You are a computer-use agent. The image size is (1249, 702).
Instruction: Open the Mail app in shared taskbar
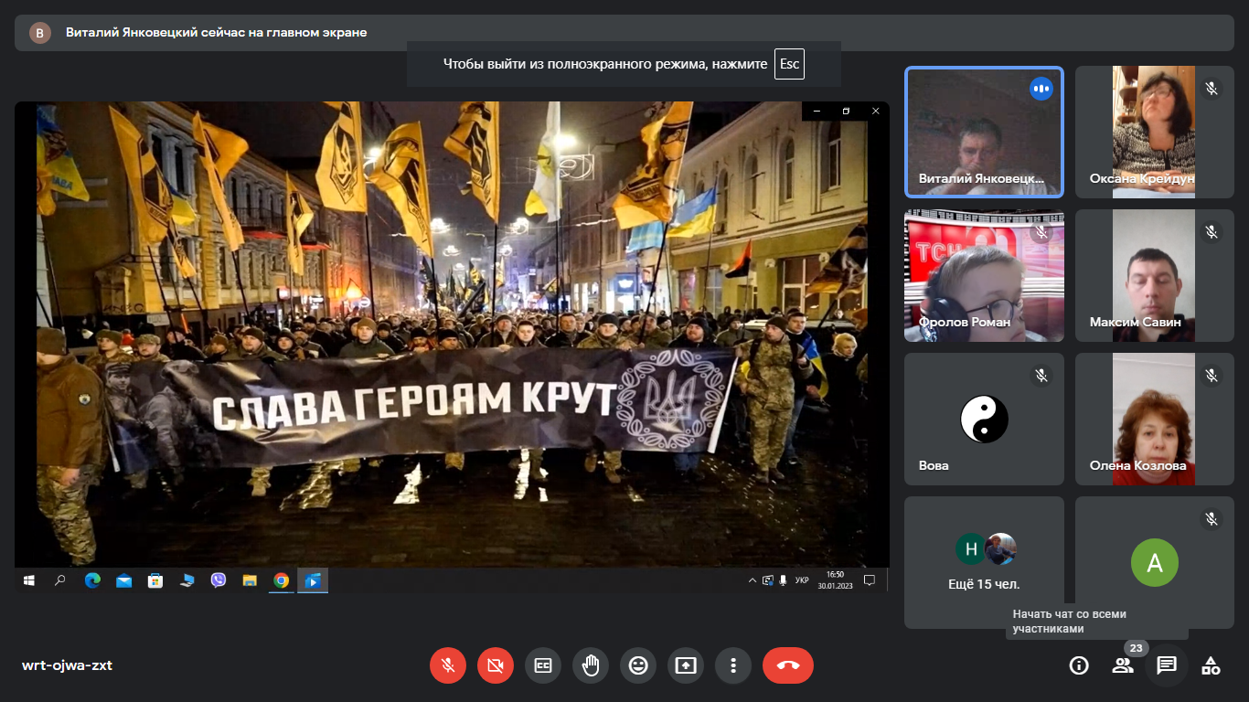point(123,580)
